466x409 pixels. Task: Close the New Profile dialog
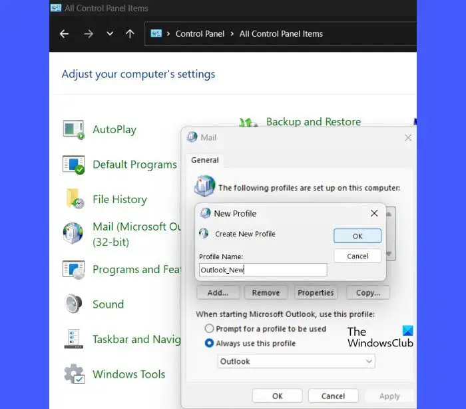coord(374,213)
